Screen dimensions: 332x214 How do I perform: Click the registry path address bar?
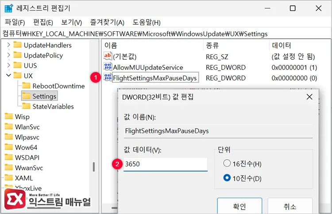[166, 34]
